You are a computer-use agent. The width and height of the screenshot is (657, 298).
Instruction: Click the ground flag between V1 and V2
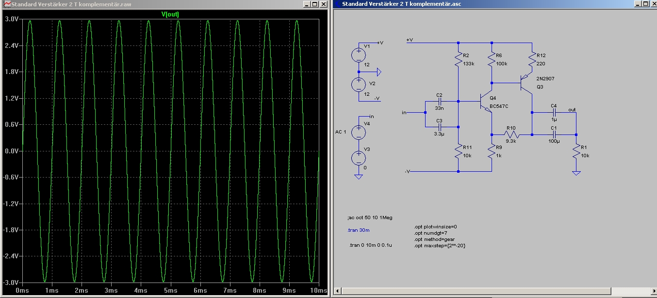[378, 72]
